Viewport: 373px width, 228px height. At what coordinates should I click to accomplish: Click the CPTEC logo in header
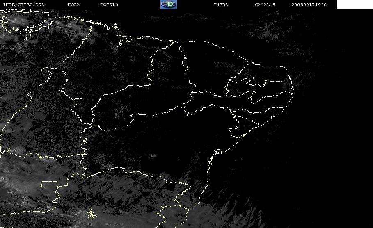click(169, 4)
